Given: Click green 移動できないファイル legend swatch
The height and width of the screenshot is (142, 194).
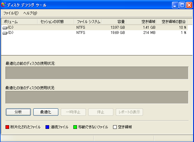Looking at the screenshot, I should [x=75, y=127].
